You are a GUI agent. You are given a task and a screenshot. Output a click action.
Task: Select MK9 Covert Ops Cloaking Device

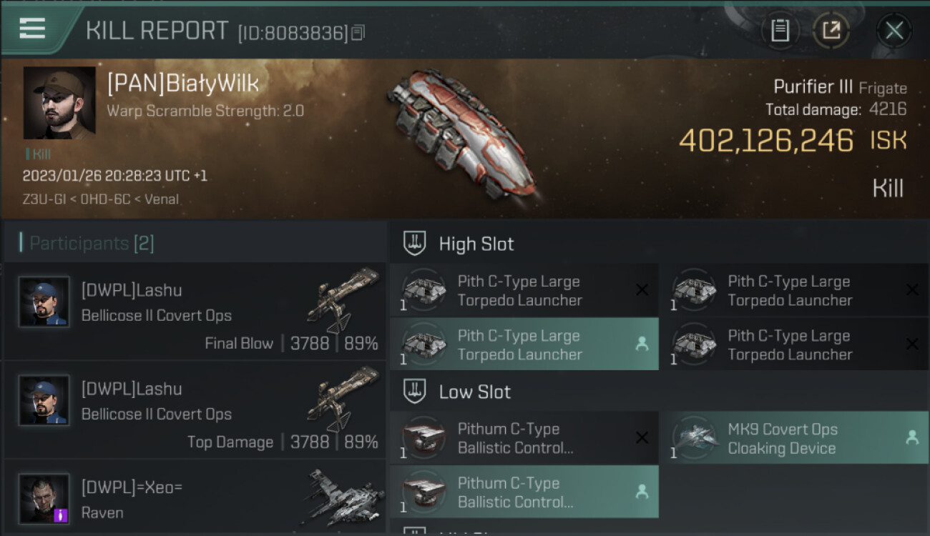tap(794, 438)
